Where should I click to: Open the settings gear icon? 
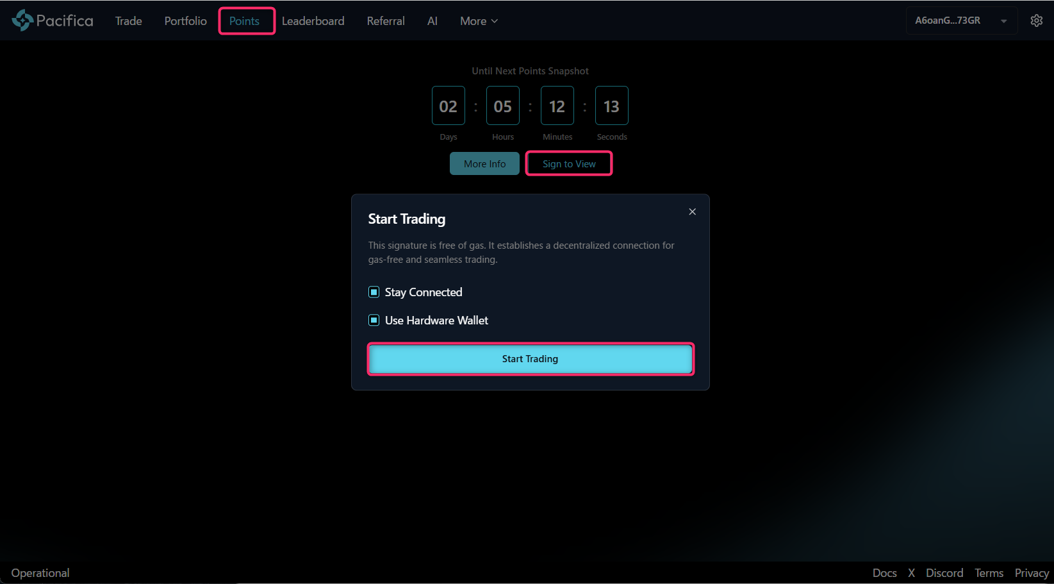(1036, 21)
